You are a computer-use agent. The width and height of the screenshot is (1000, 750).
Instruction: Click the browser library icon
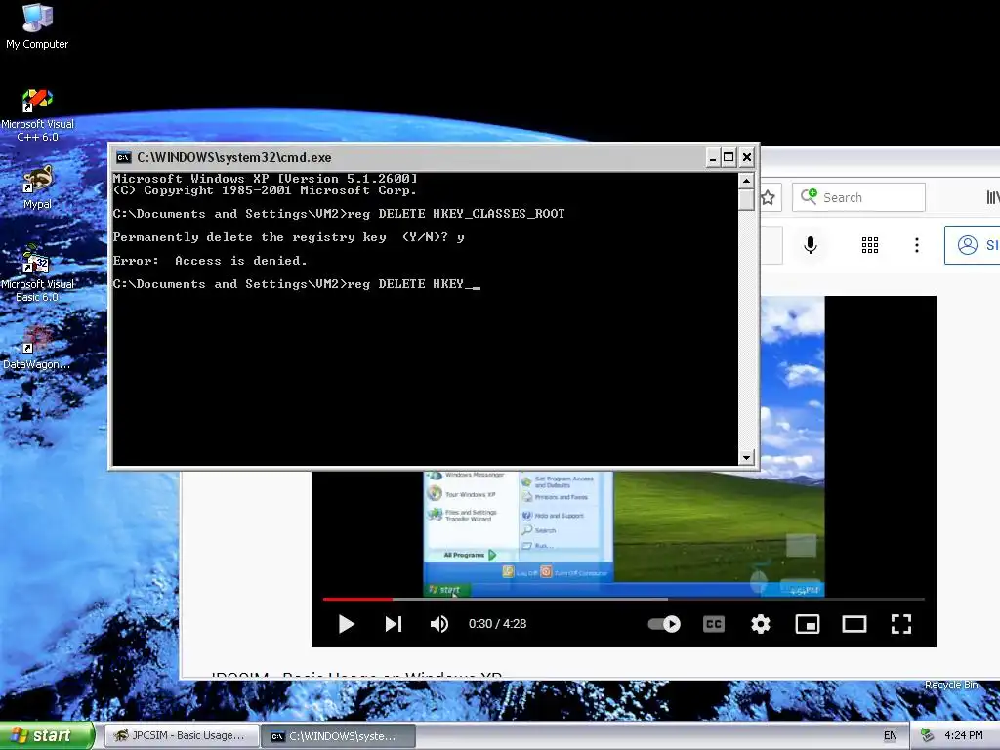click(x=993, y=197)
